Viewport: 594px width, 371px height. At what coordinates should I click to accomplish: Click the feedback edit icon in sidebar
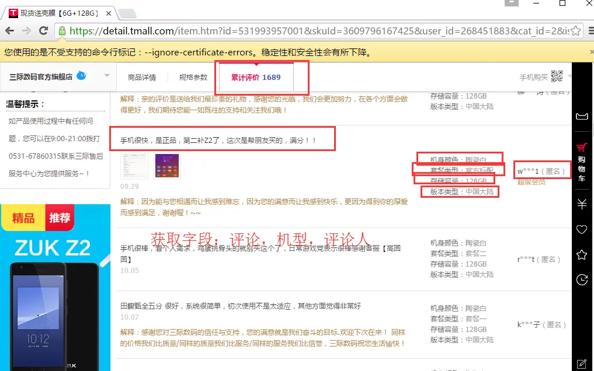point(582,364)
